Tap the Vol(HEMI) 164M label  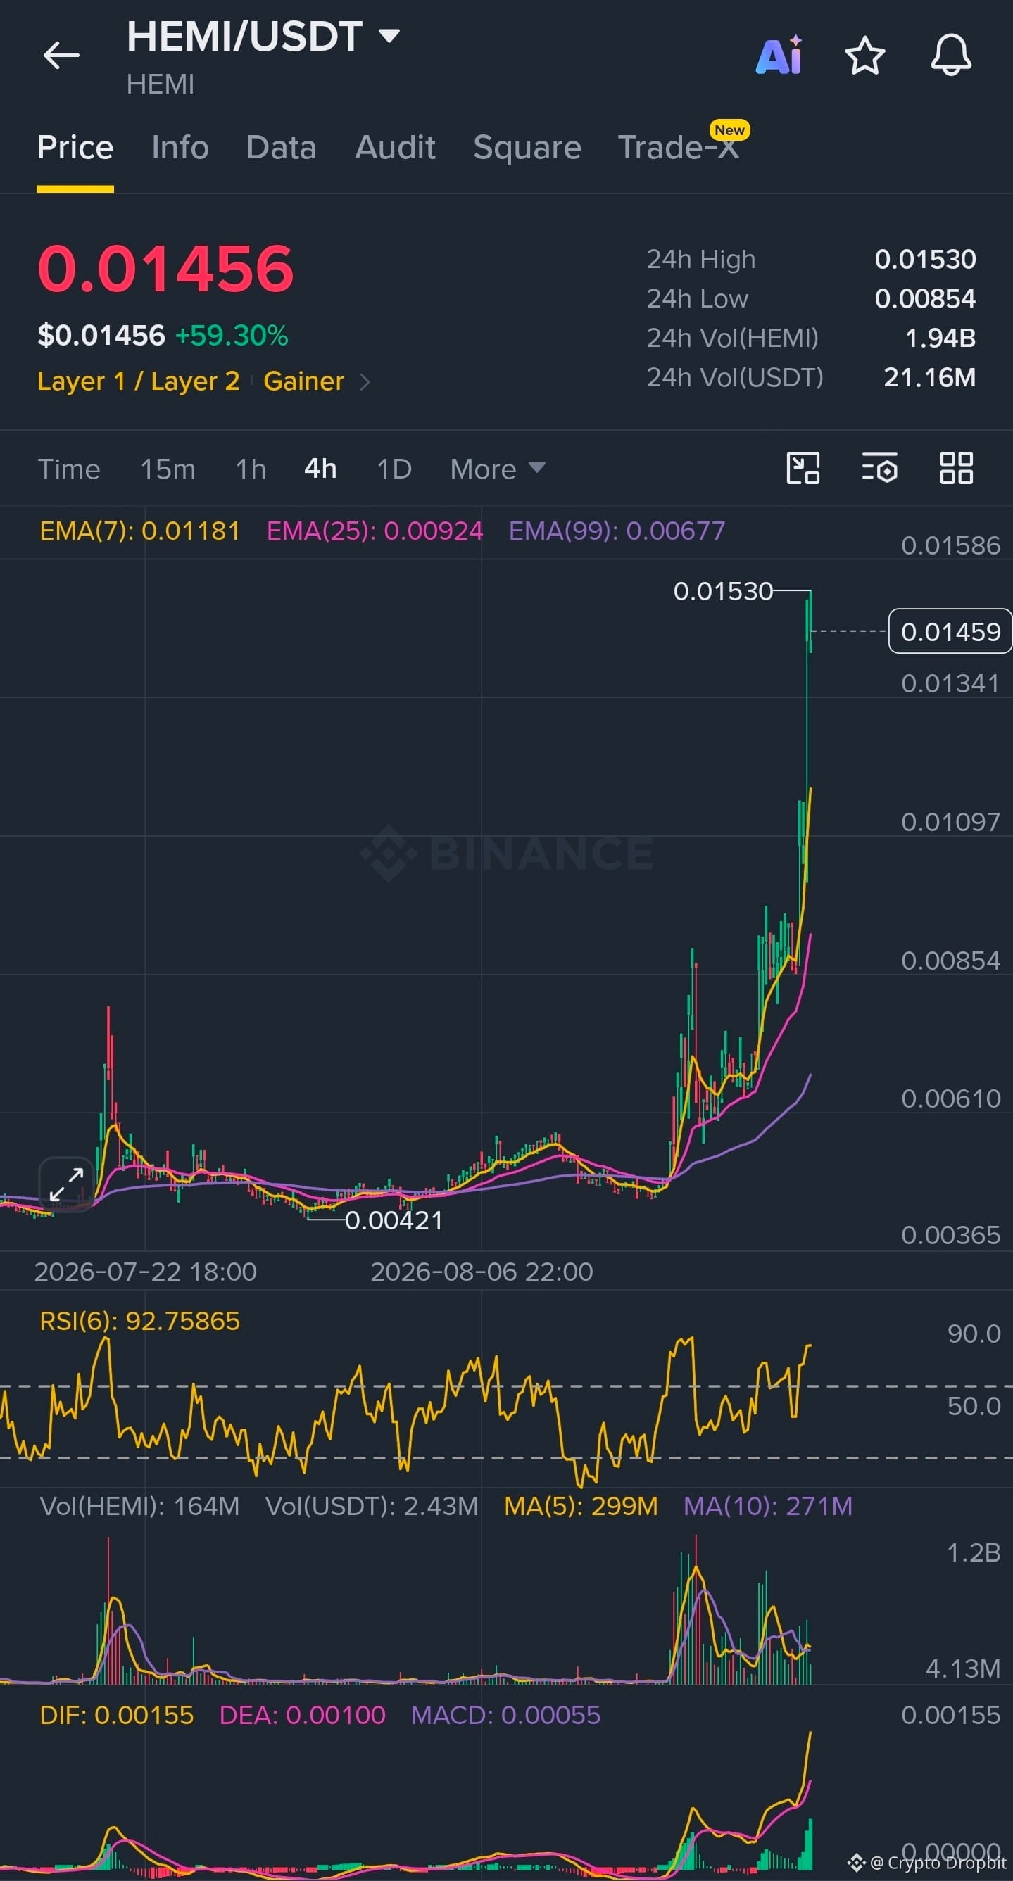[139, 1506]
